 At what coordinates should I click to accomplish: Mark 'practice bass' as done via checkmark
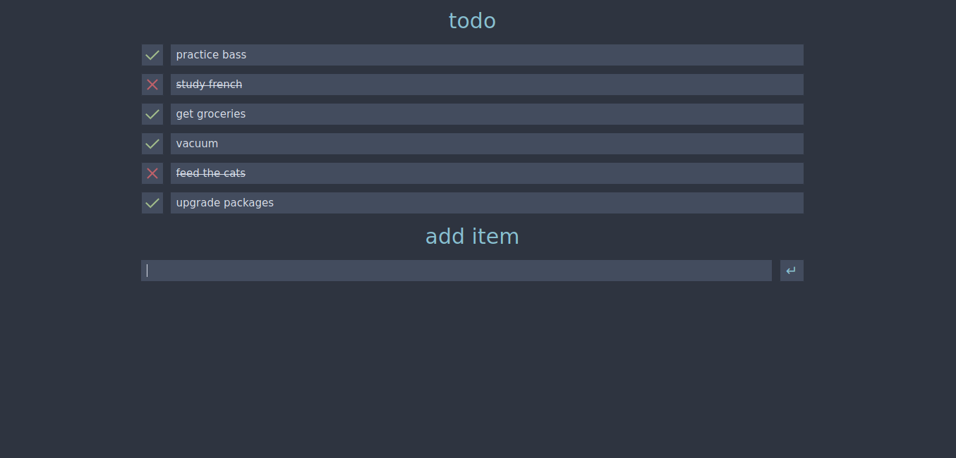click(152, 55)
